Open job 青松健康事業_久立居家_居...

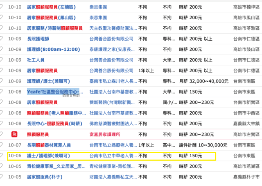coord(56,166)
